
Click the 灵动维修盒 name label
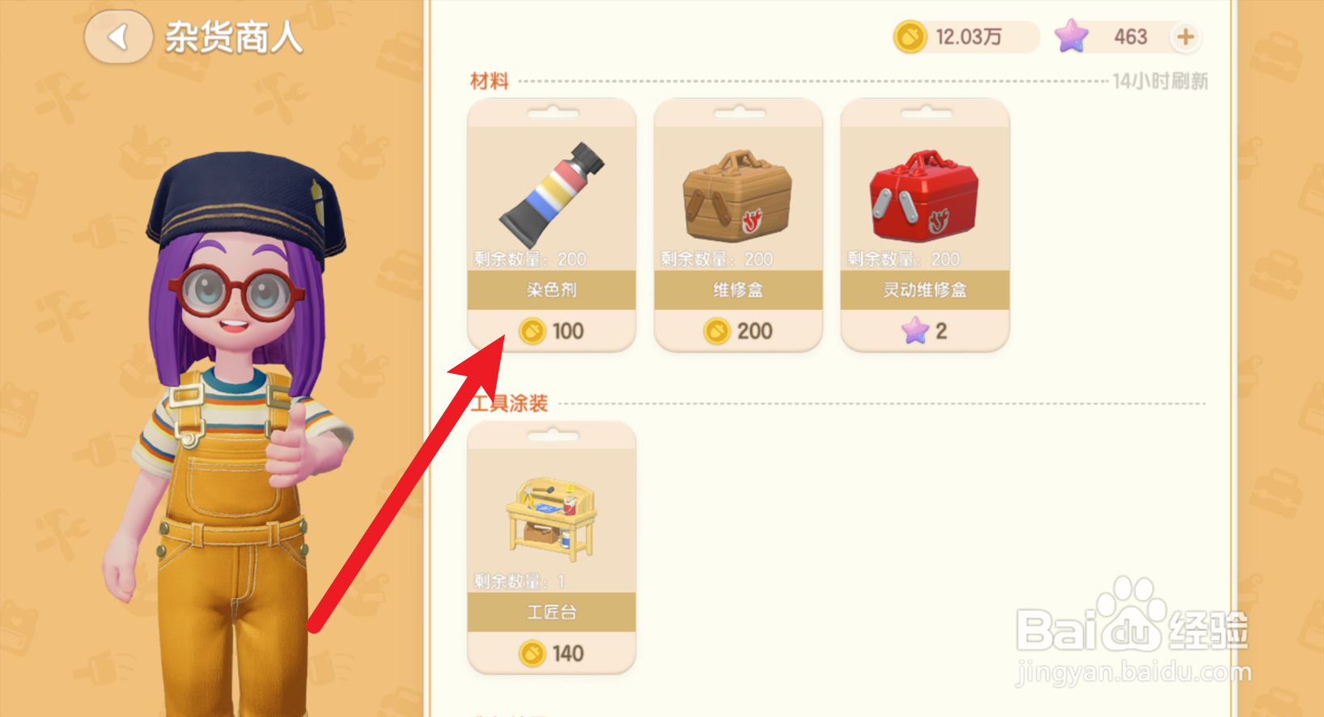(x=924, y=290)
